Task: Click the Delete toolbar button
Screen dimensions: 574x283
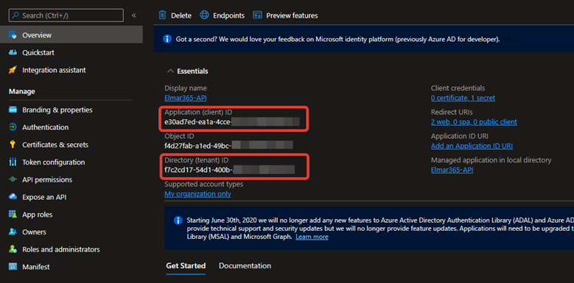Action: pos(175,15)
